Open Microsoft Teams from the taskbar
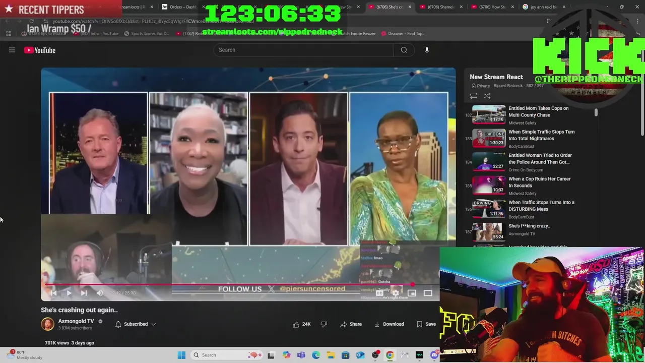This screenshot has height=363, width=645. (x=301, y=355)
